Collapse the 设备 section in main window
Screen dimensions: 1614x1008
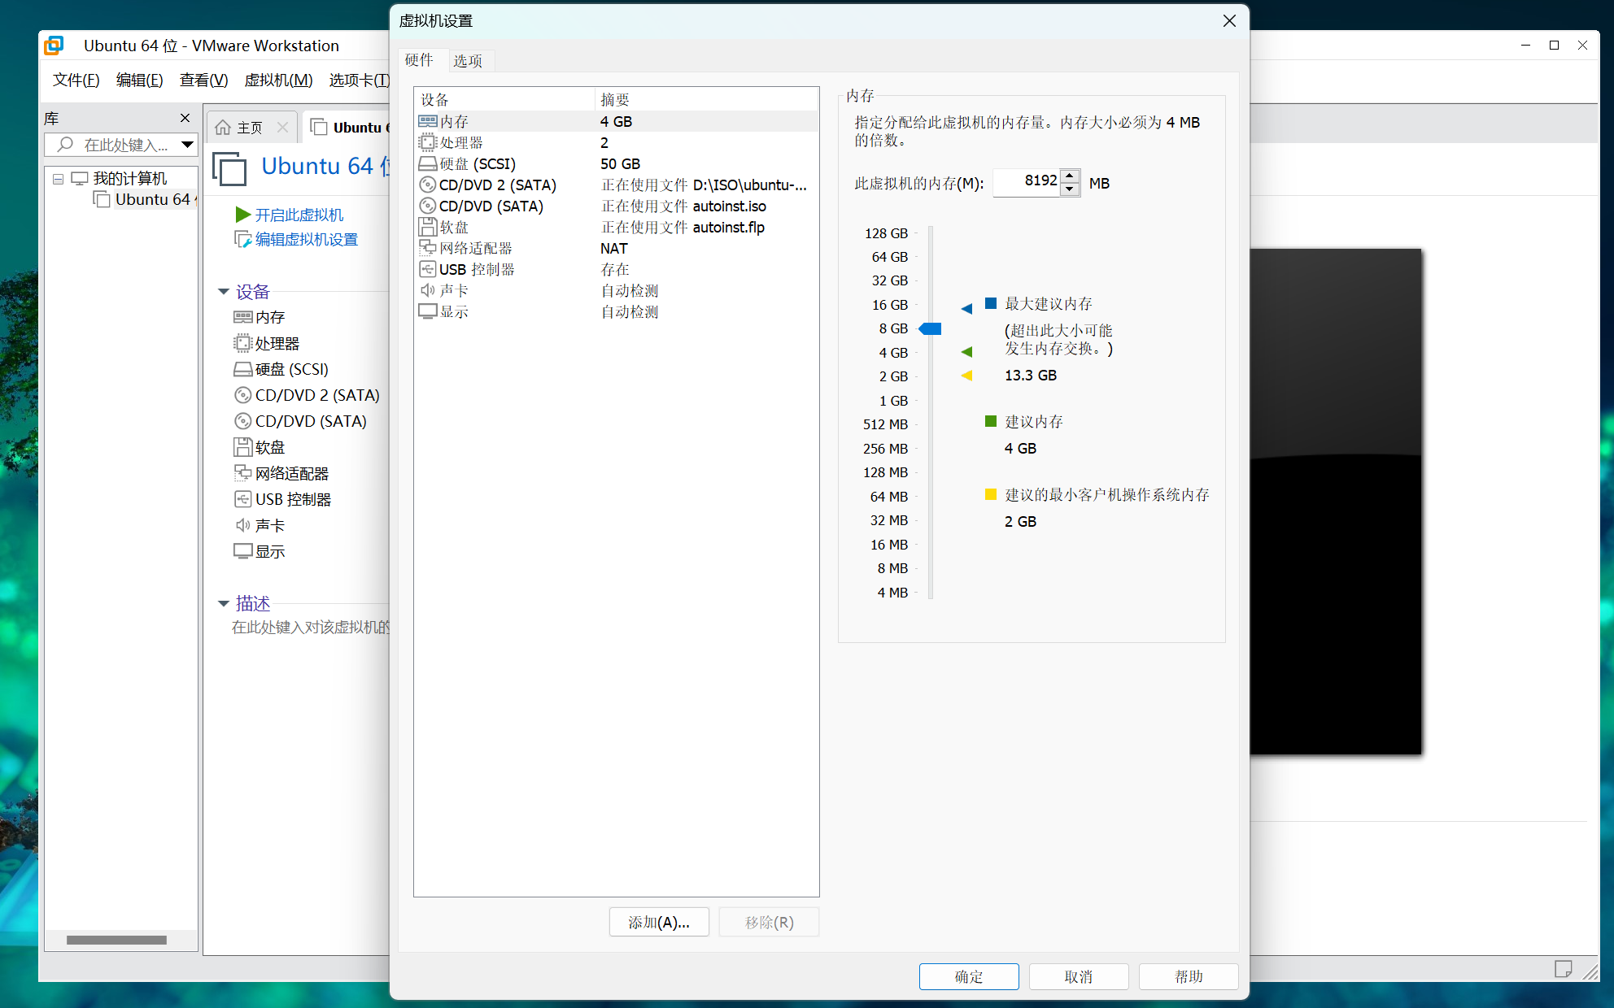tap(224, 292)
